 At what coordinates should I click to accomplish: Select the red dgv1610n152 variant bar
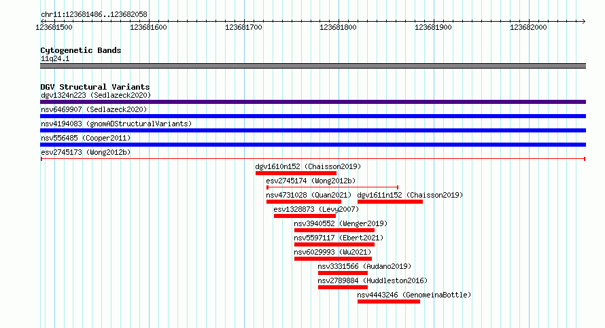296,173
